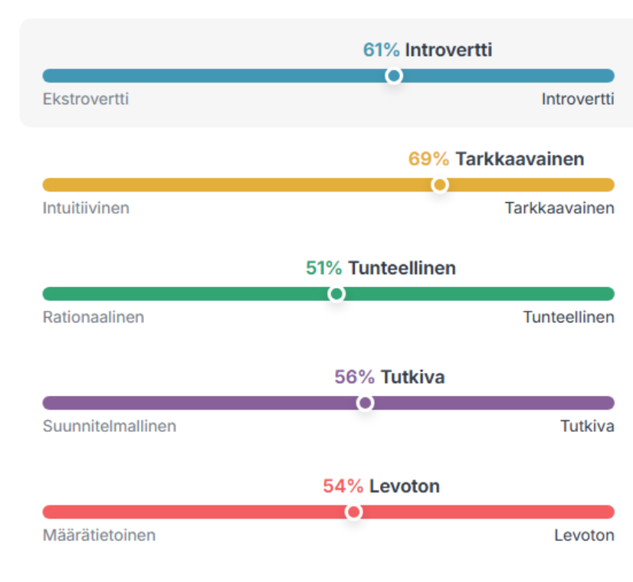This screenshot has height=582, width=633.
Task: Select the Rationaalinen scale label
Action: (93, 317)
